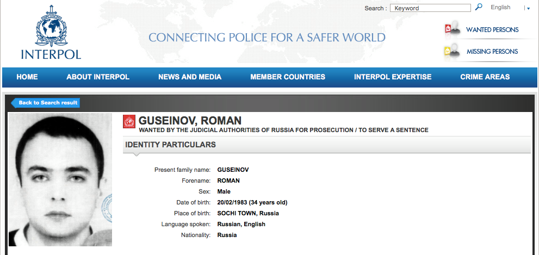Go back to Search result

click(46, 102)
